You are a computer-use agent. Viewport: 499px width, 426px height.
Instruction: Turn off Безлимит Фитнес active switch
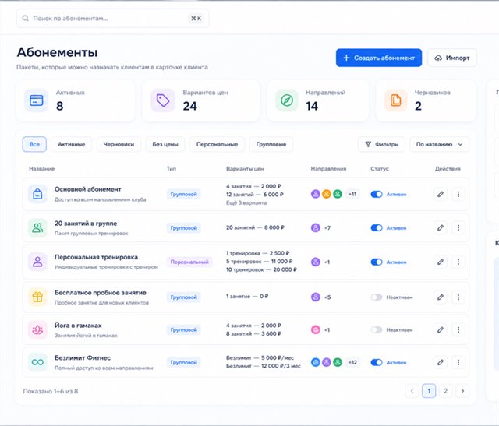pos(377,362)
